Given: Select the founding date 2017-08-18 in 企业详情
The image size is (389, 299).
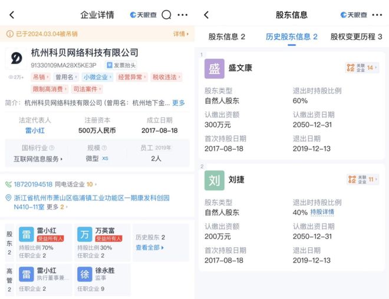Looking at the screenshot, I should (x=160, y=130).
